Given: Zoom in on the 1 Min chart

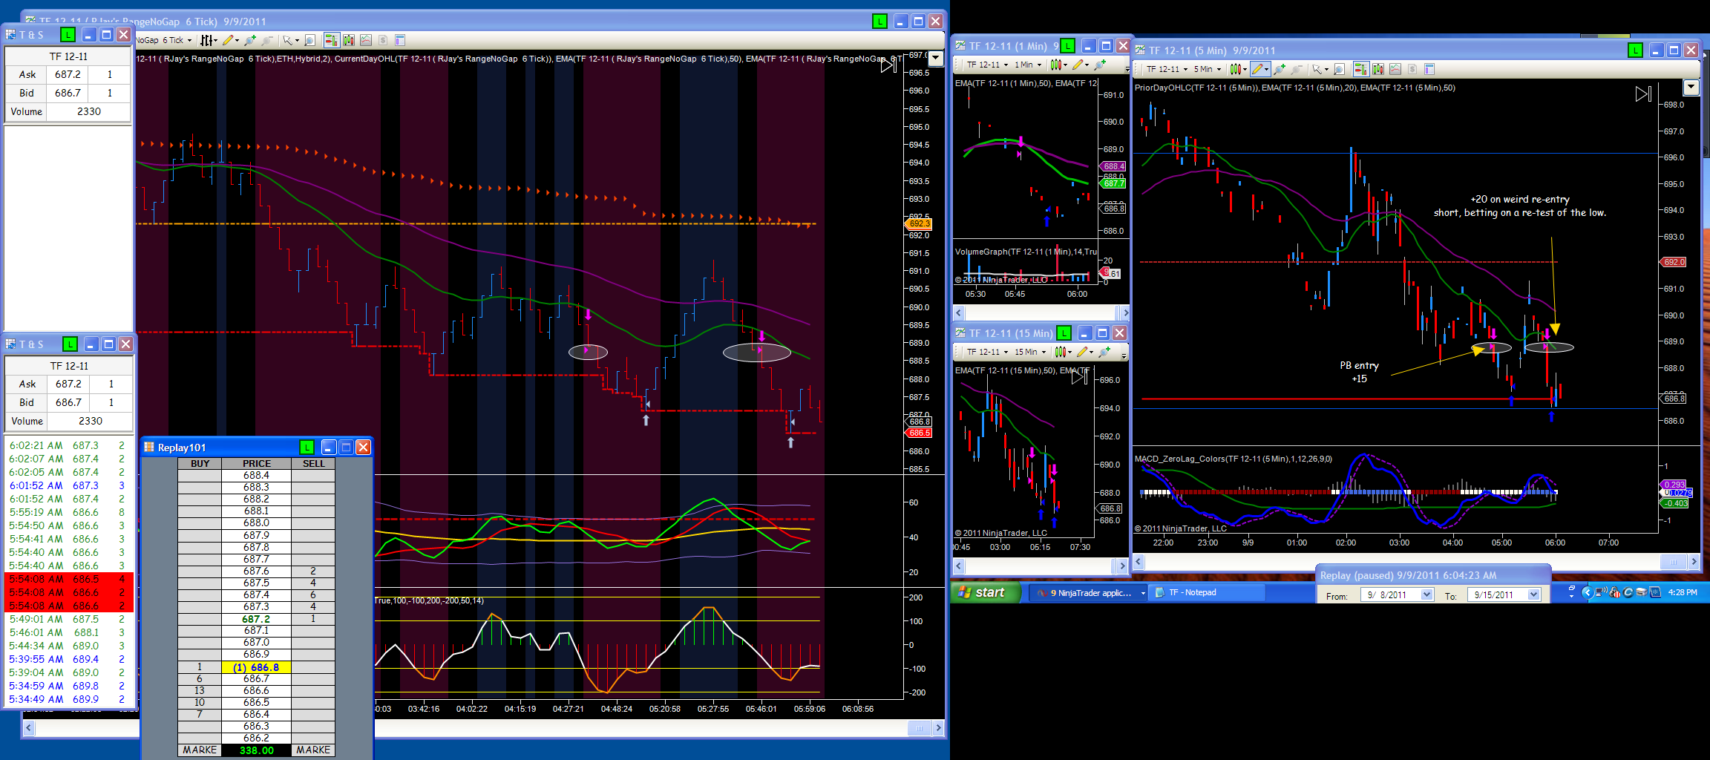Looking at the screenshot, I should (x=1100, y=65).
